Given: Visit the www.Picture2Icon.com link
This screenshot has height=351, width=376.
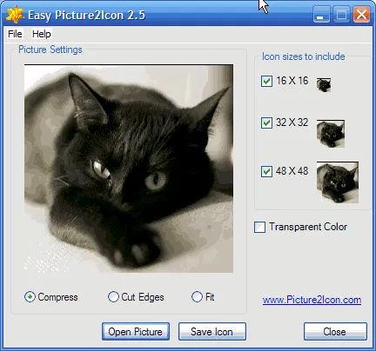Looking at the screenshot, I should (x=312, y=300).
